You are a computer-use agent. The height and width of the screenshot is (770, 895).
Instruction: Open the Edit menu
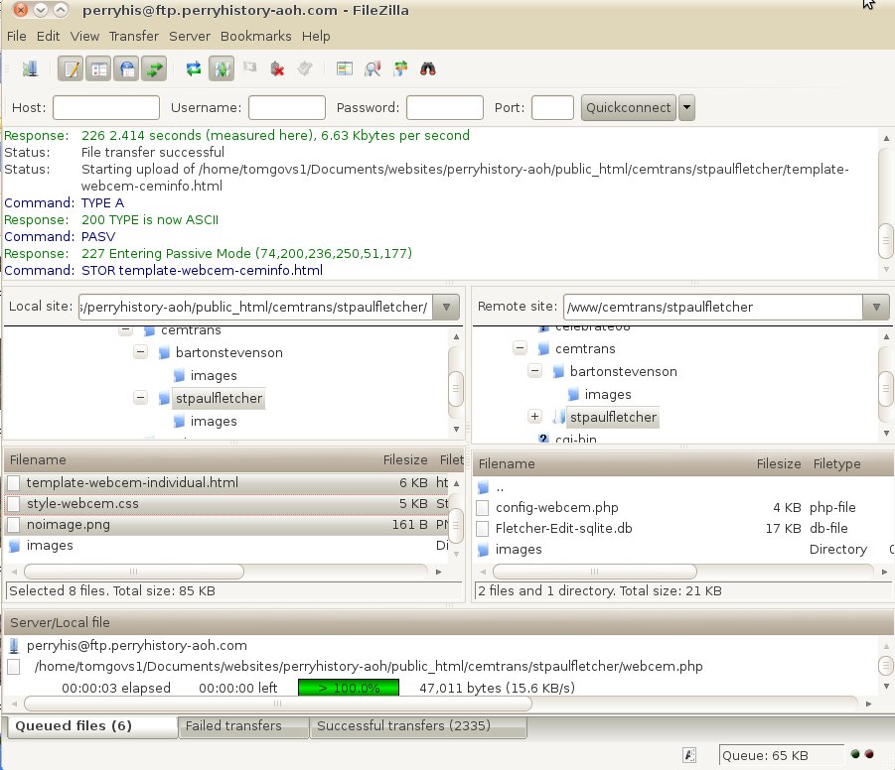coord(48,36)
